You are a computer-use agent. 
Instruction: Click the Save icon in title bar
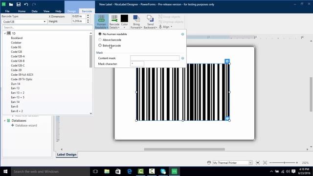[x=19, y=4]
